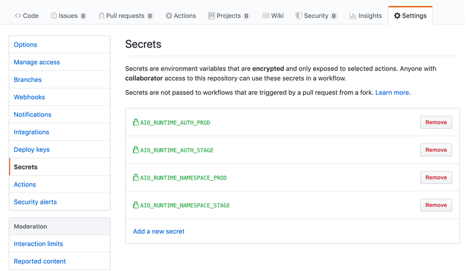The width and height of the screenshot is (465, 275).
Task: Click the lock icon beside AIO_RUNTIME_NAMESPACE_STAGE
Action: click(x=136, y=205)
